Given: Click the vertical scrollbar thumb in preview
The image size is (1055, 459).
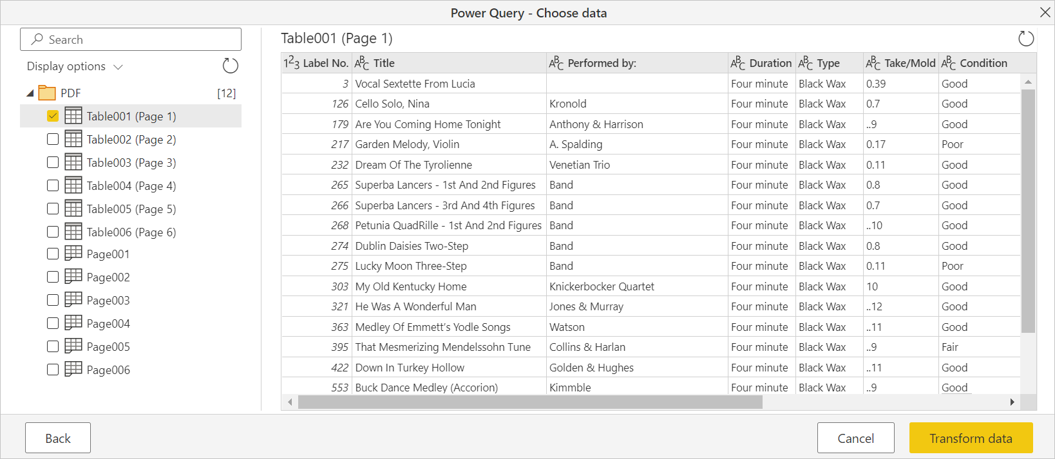Looking at the screenshot, I should pyautogui.click(x=1028, y=211).
